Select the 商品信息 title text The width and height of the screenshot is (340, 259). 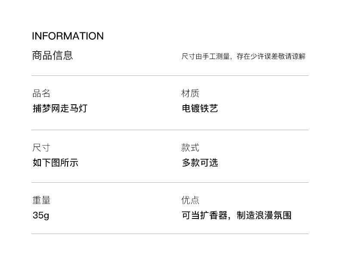coord(53,56)
